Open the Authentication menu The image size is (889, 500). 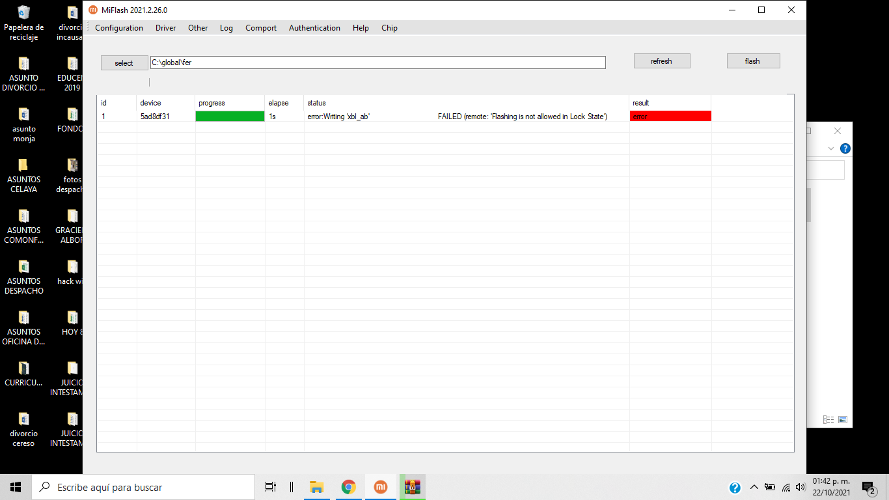[314, 28]
